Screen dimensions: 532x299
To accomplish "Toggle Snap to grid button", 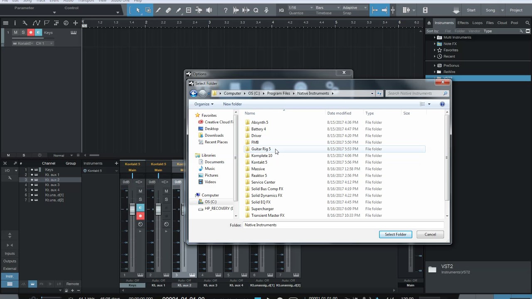I will 375,10.
